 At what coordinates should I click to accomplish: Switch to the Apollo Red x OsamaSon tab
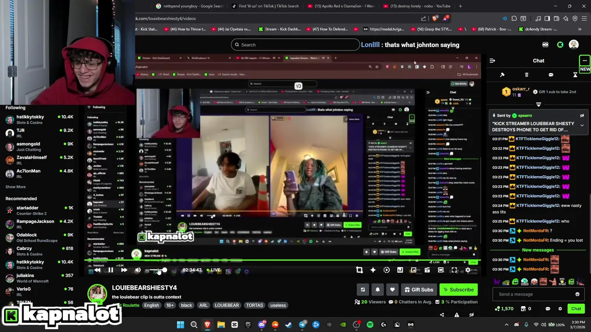pyautogui.click(x=341, y=6)
